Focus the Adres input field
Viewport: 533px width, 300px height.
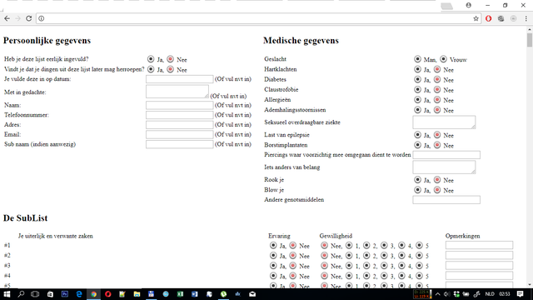pos(180,125)
